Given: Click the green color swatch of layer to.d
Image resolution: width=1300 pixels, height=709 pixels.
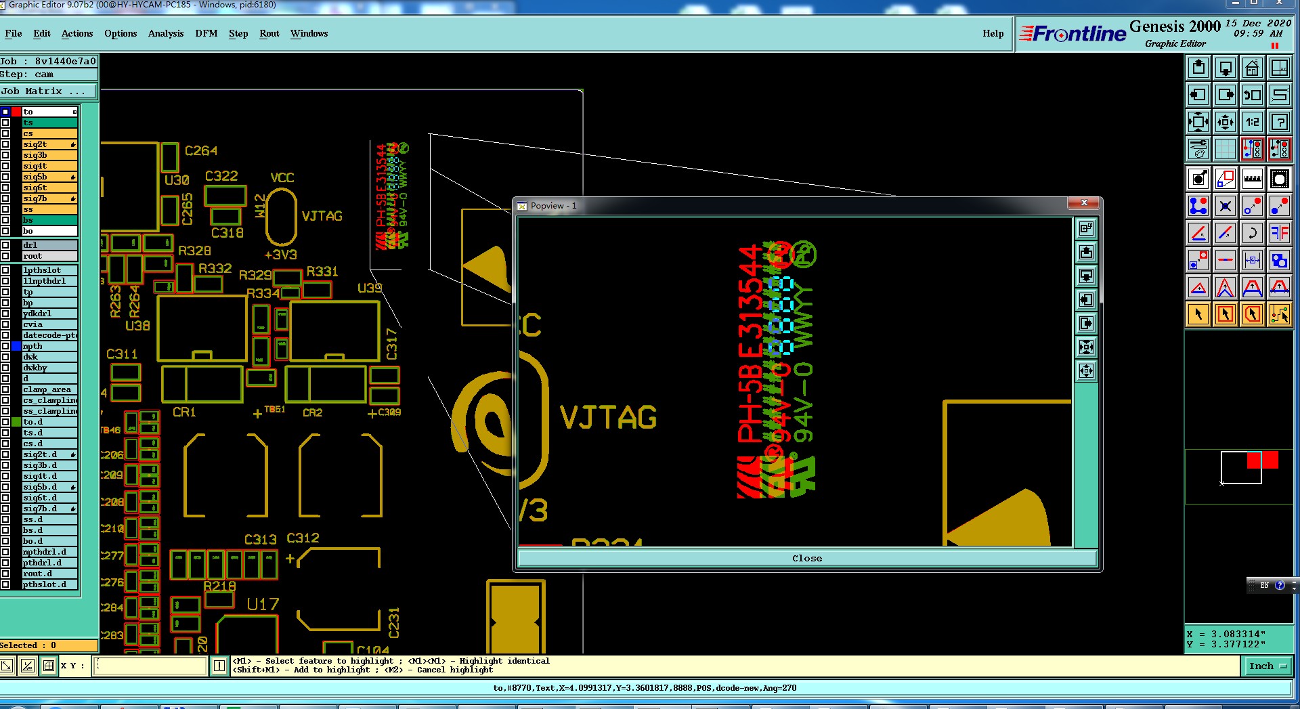Looking at the screenshot, I should (16, 422).
